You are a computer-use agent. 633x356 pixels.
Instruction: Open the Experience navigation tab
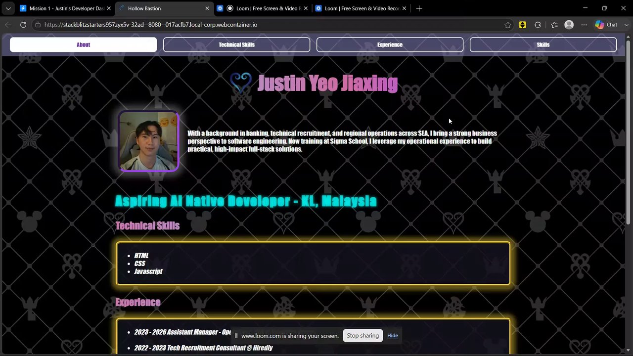[x=390, y=44]
